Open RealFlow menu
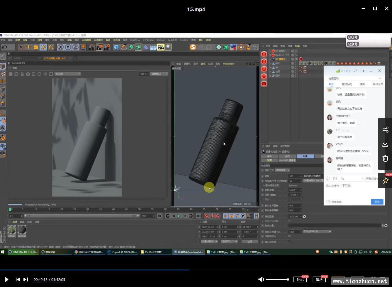This screenshot has width=392, height=287. (x=135, y=40)
